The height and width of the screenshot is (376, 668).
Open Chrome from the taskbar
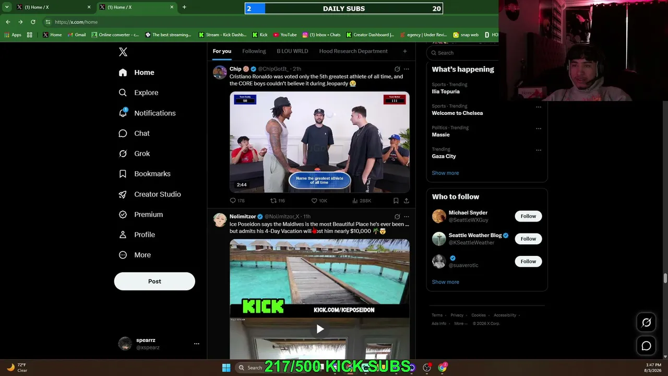[x=443, y=368]
